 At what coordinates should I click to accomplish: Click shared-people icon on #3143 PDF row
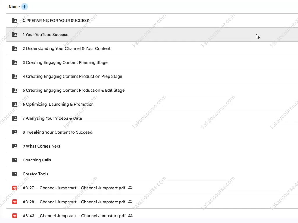click(x=130, y=216)
